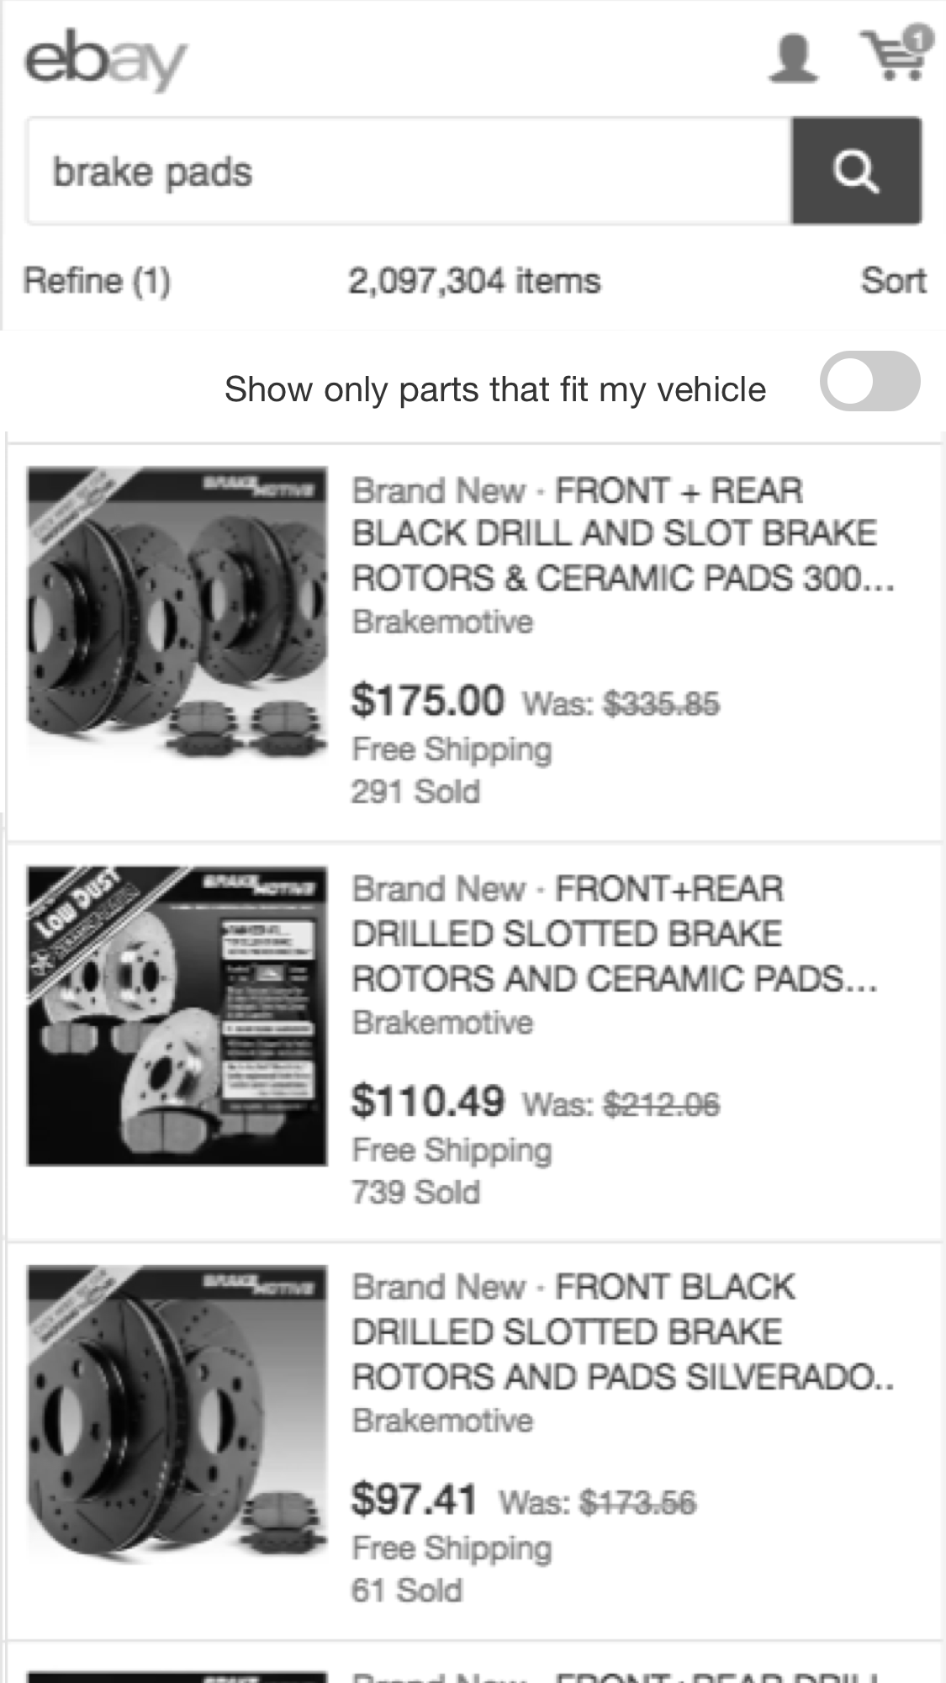Click the $175.00 price
The width and height of the screenshot is (946, 1683).
pos(427,701)
